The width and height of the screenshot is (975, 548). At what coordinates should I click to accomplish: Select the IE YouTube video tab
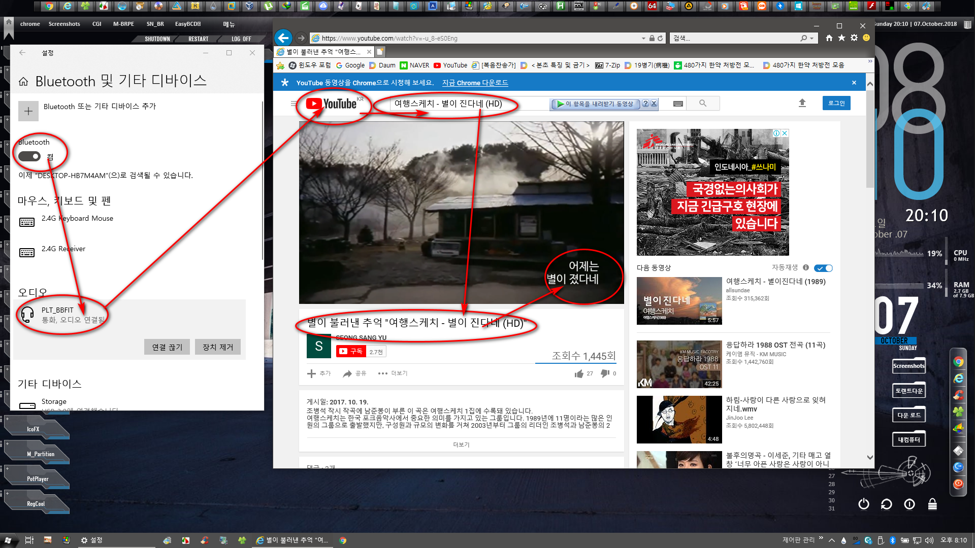pyautogui.click(x=323, y=52)
